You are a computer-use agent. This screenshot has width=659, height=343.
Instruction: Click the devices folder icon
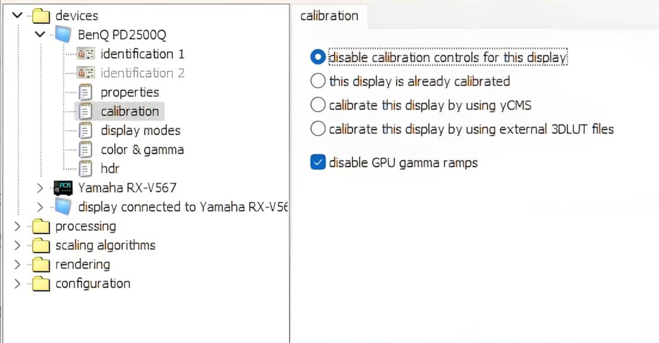click(x=41, y=16)
